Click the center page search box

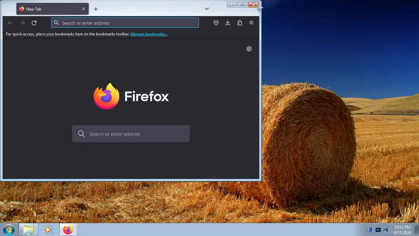click(131, 134)
